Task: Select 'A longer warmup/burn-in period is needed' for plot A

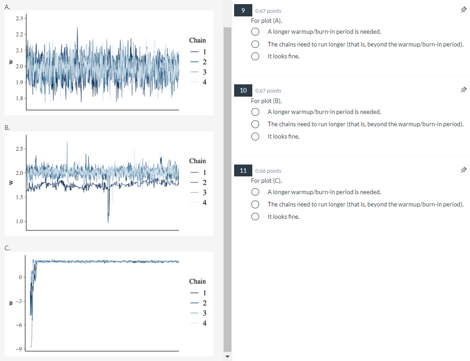Action: pyautogui.click(x=255, y=31)
